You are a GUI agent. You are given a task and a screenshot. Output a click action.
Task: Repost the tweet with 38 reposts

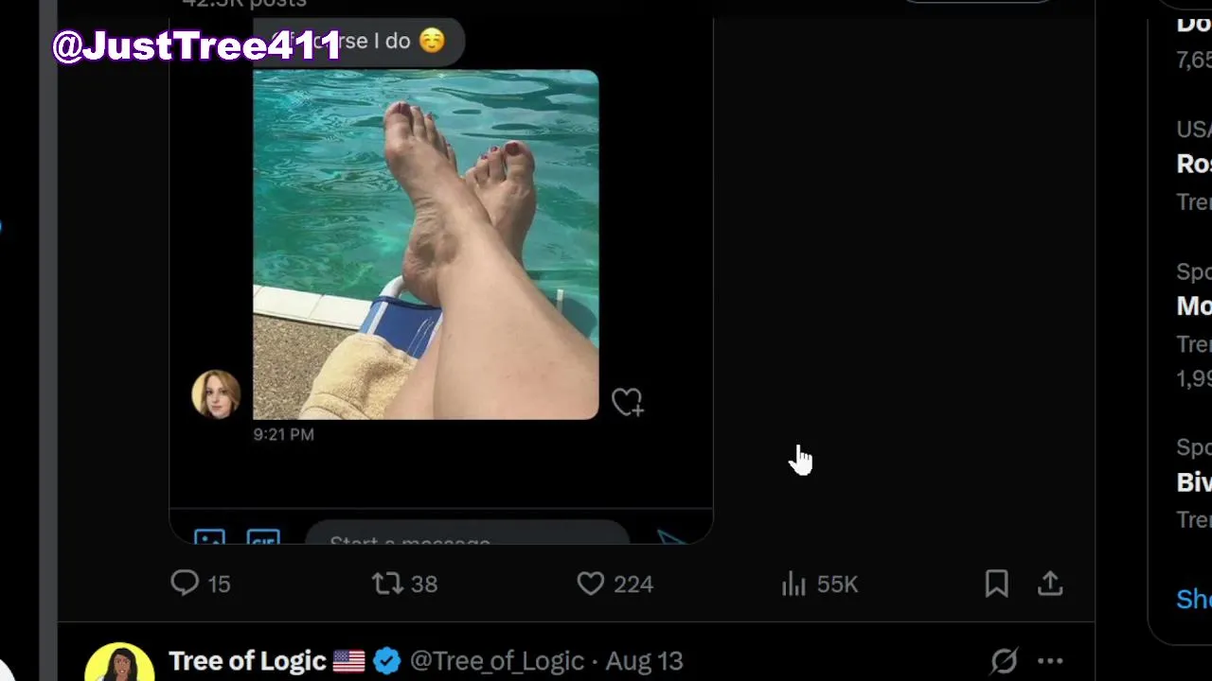[x=387, y=584]
